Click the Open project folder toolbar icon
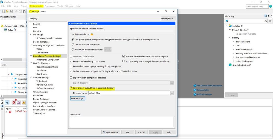This screenshot has width=273, height=139. tap(7, 11)
